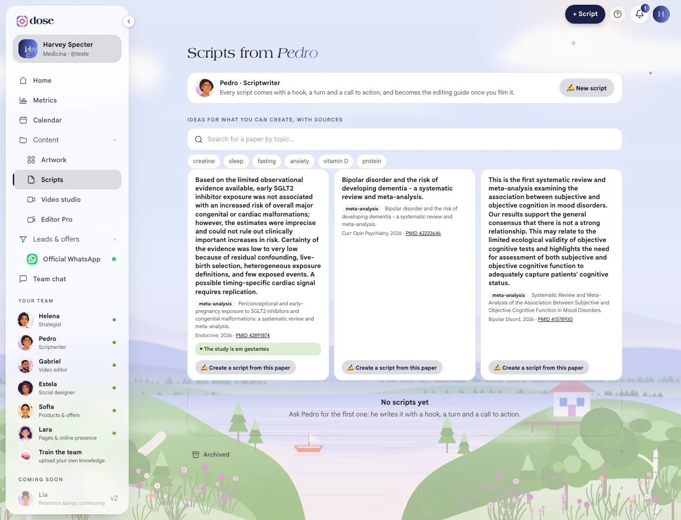Open the PMID 42233646 link
This screenshot has width=681, height=520.
pos(423,234)
